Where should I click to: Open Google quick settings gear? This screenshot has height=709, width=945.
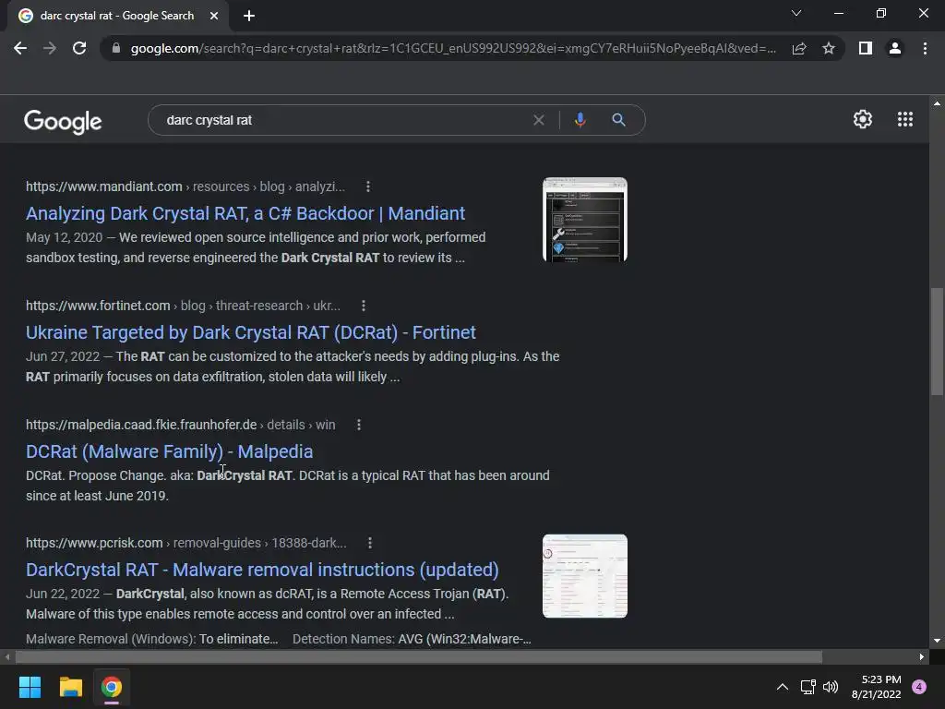(863, 119)
